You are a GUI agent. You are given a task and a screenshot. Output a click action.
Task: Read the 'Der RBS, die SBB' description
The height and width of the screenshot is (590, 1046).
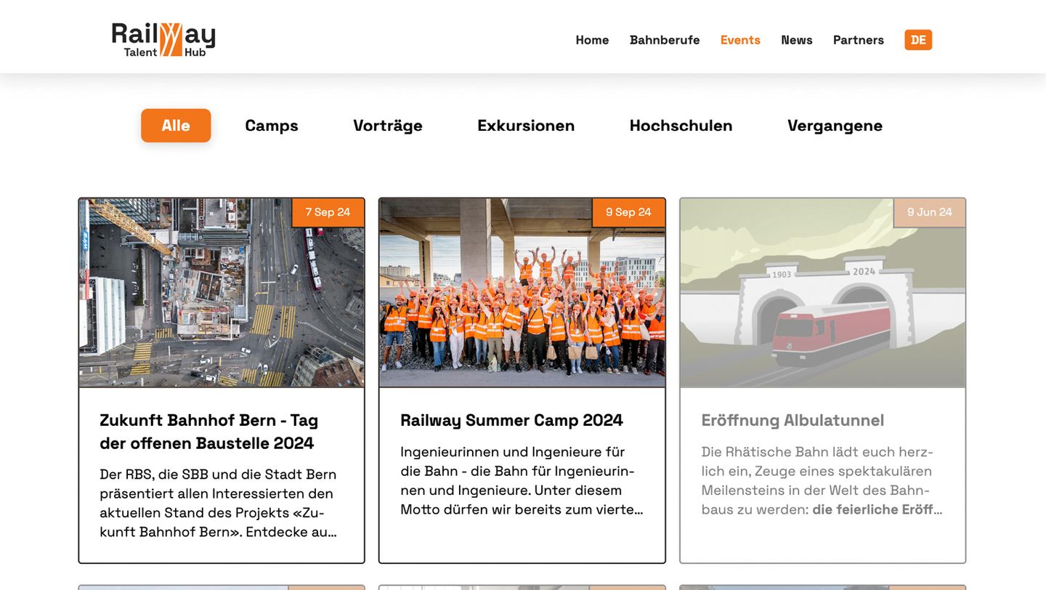[219, 503]
